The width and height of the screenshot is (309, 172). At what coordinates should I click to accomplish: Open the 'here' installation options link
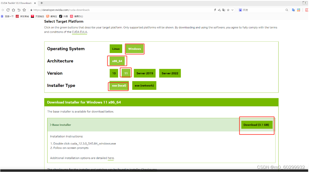[111, 158]
